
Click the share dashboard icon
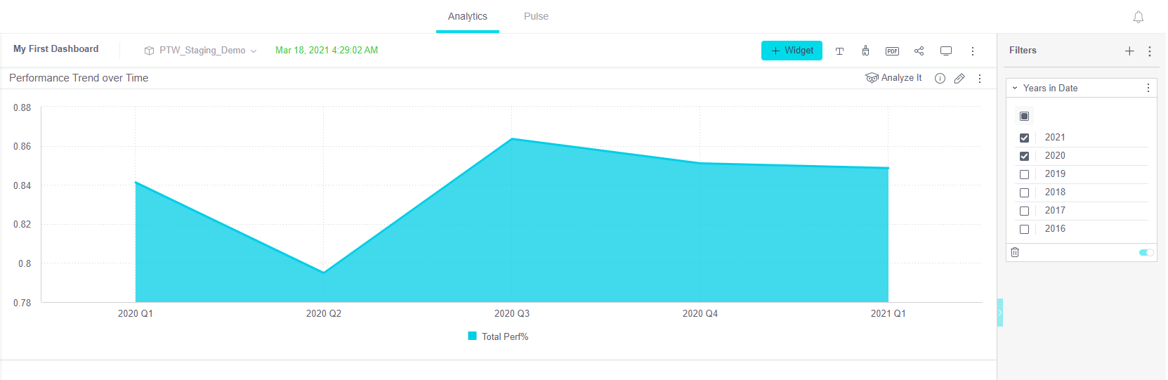[x=919, y=51]
